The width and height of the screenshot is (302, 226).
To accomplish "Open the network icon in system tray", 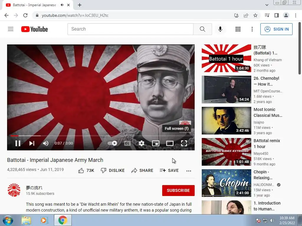I will pyautogui.click(x=265, y=220).
